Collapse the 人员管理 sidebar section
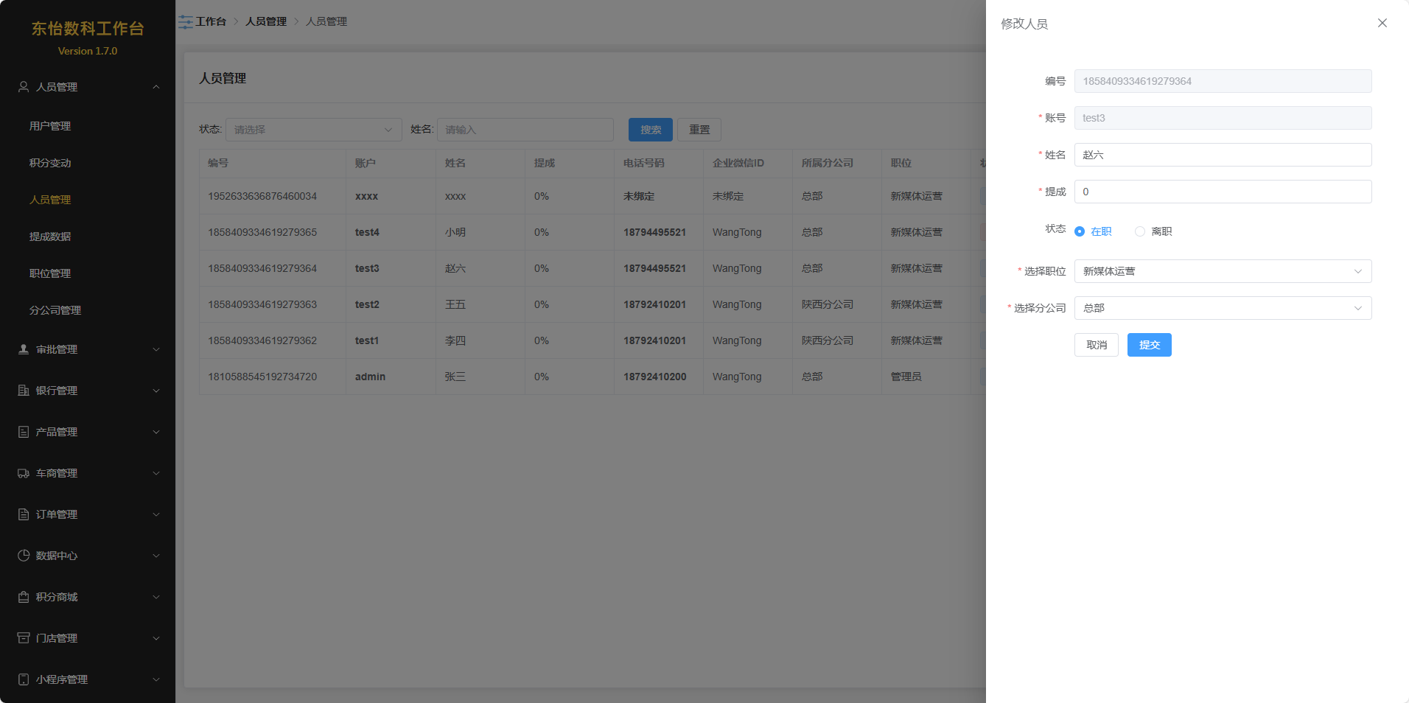This screenshot has height=703, width=1409. 88,87
